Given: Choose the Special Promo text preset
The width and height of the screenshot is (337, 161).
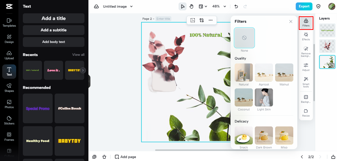Looking at the screenshot, I should point(38,108).
